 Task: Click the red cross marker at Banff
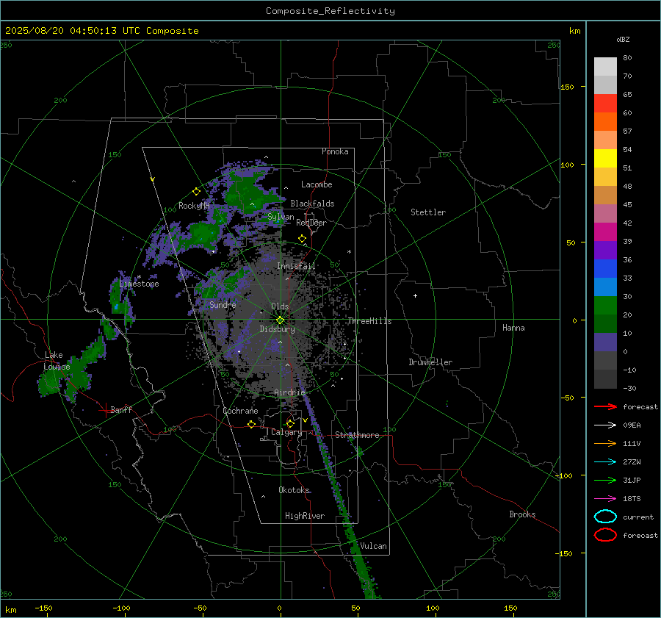tap(105, 410)
